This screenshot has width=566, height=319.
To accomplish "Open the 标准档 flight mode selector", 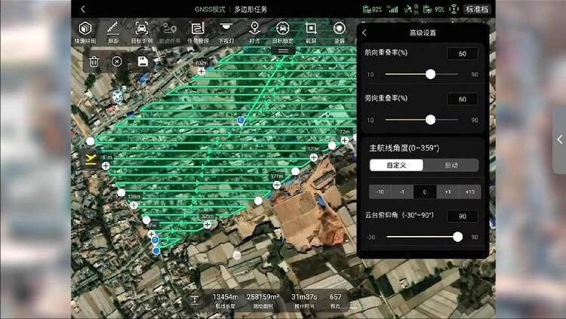I will [476, 9].
